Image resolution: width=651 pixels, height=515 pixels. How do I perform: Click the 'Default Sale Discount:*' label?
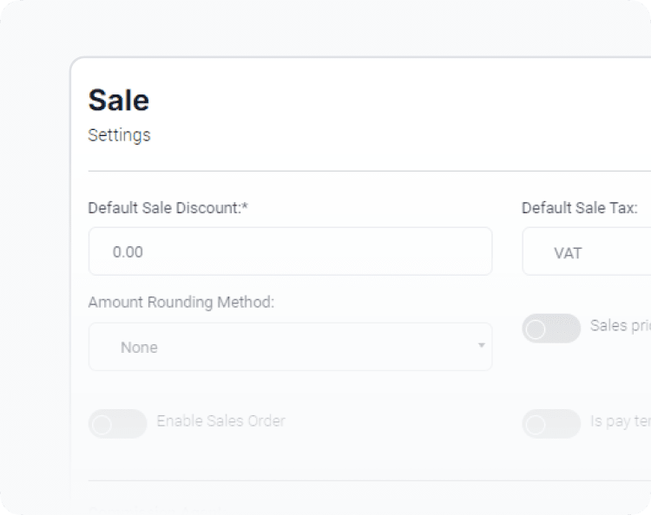(168, 208)
